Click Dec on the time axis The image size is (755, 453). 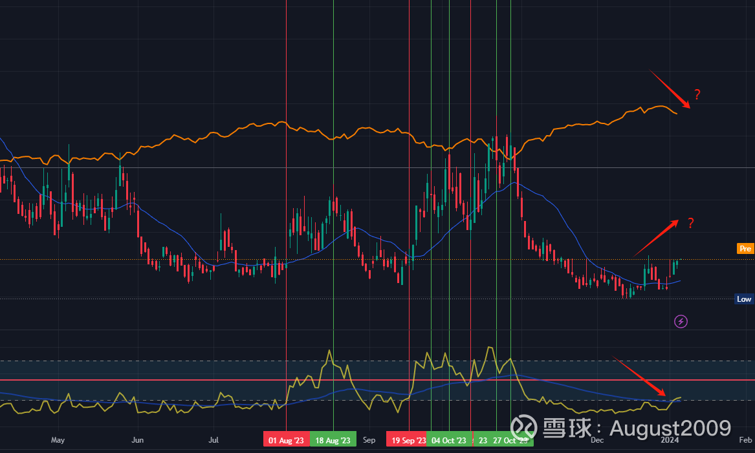[x=597, y=439]
